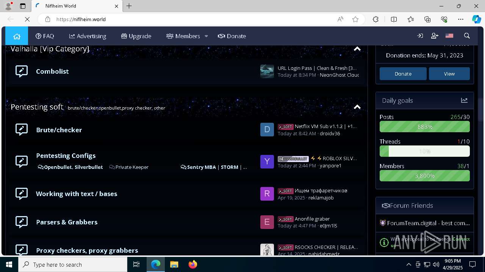Open the Pentesting soft category heading
The width and height of the screenshot is (485, 272).
click(37, 107)
